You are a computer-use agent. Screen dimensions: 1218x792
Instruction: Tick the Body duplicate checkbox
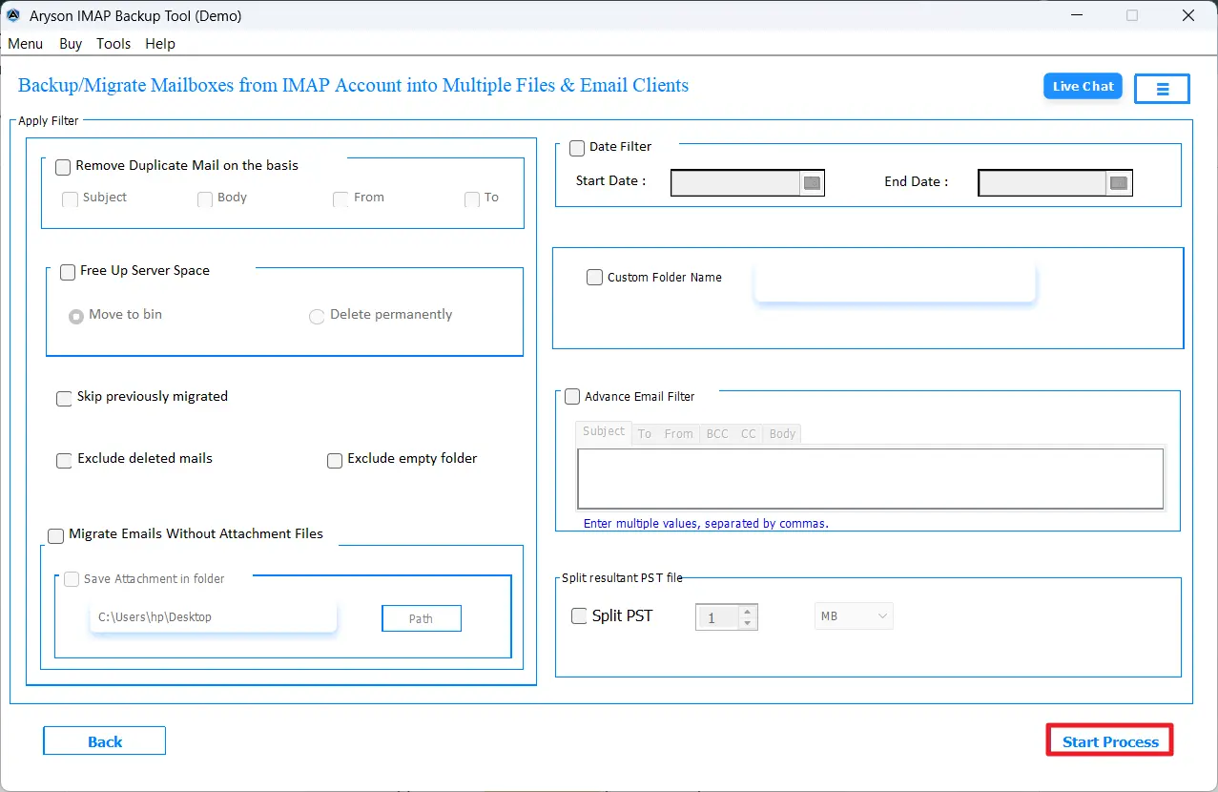pos(205,199)
